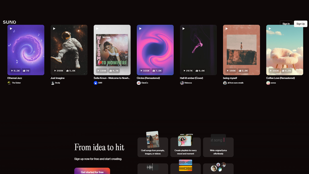Click 335K plays on Circles (Remastered)
This screenshot has width=309, height=174.
point(145,71)
